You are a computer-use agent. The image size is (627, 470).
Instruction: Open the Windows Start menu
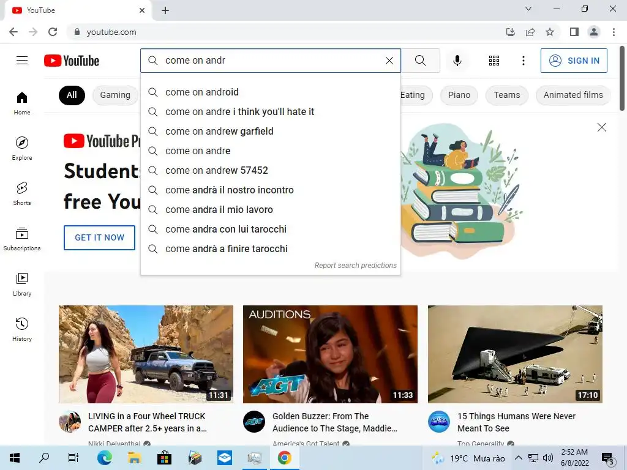[x=15, y=458]
